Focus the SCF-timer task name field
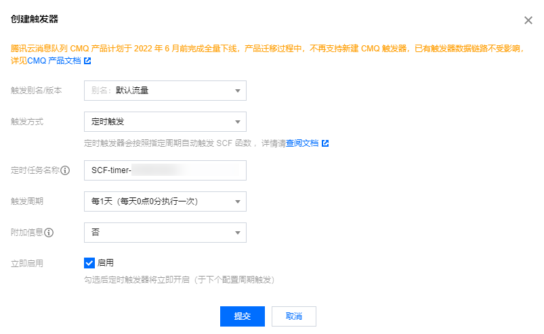The height and width of the screenshot is (334, 544). click(165, 170)
